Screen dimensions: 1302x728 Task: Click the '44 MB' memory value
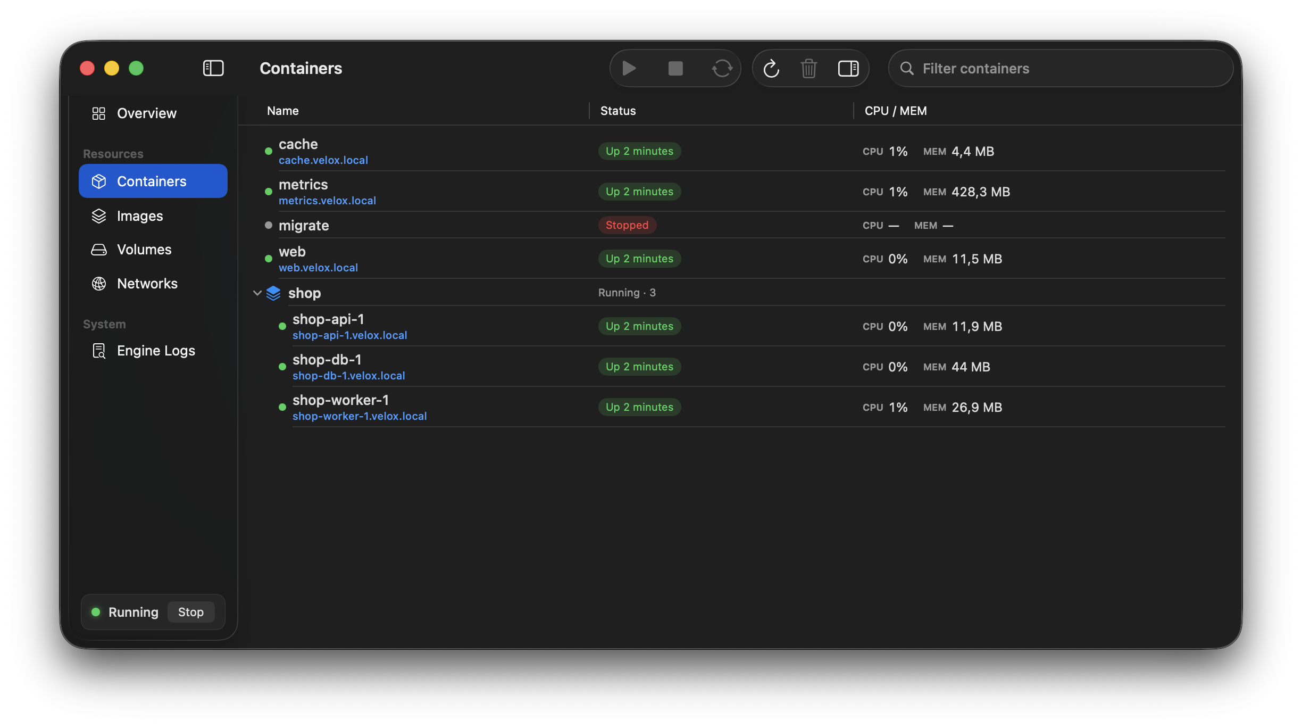tap(971, 367)
